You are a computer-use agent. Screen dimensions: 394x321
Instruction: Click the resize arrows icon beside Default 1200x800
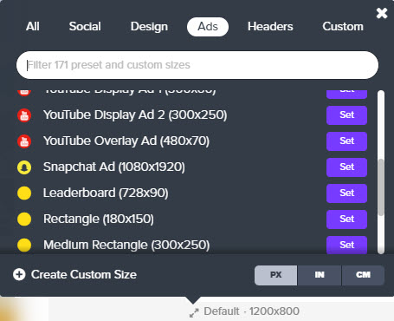(194, 312)
